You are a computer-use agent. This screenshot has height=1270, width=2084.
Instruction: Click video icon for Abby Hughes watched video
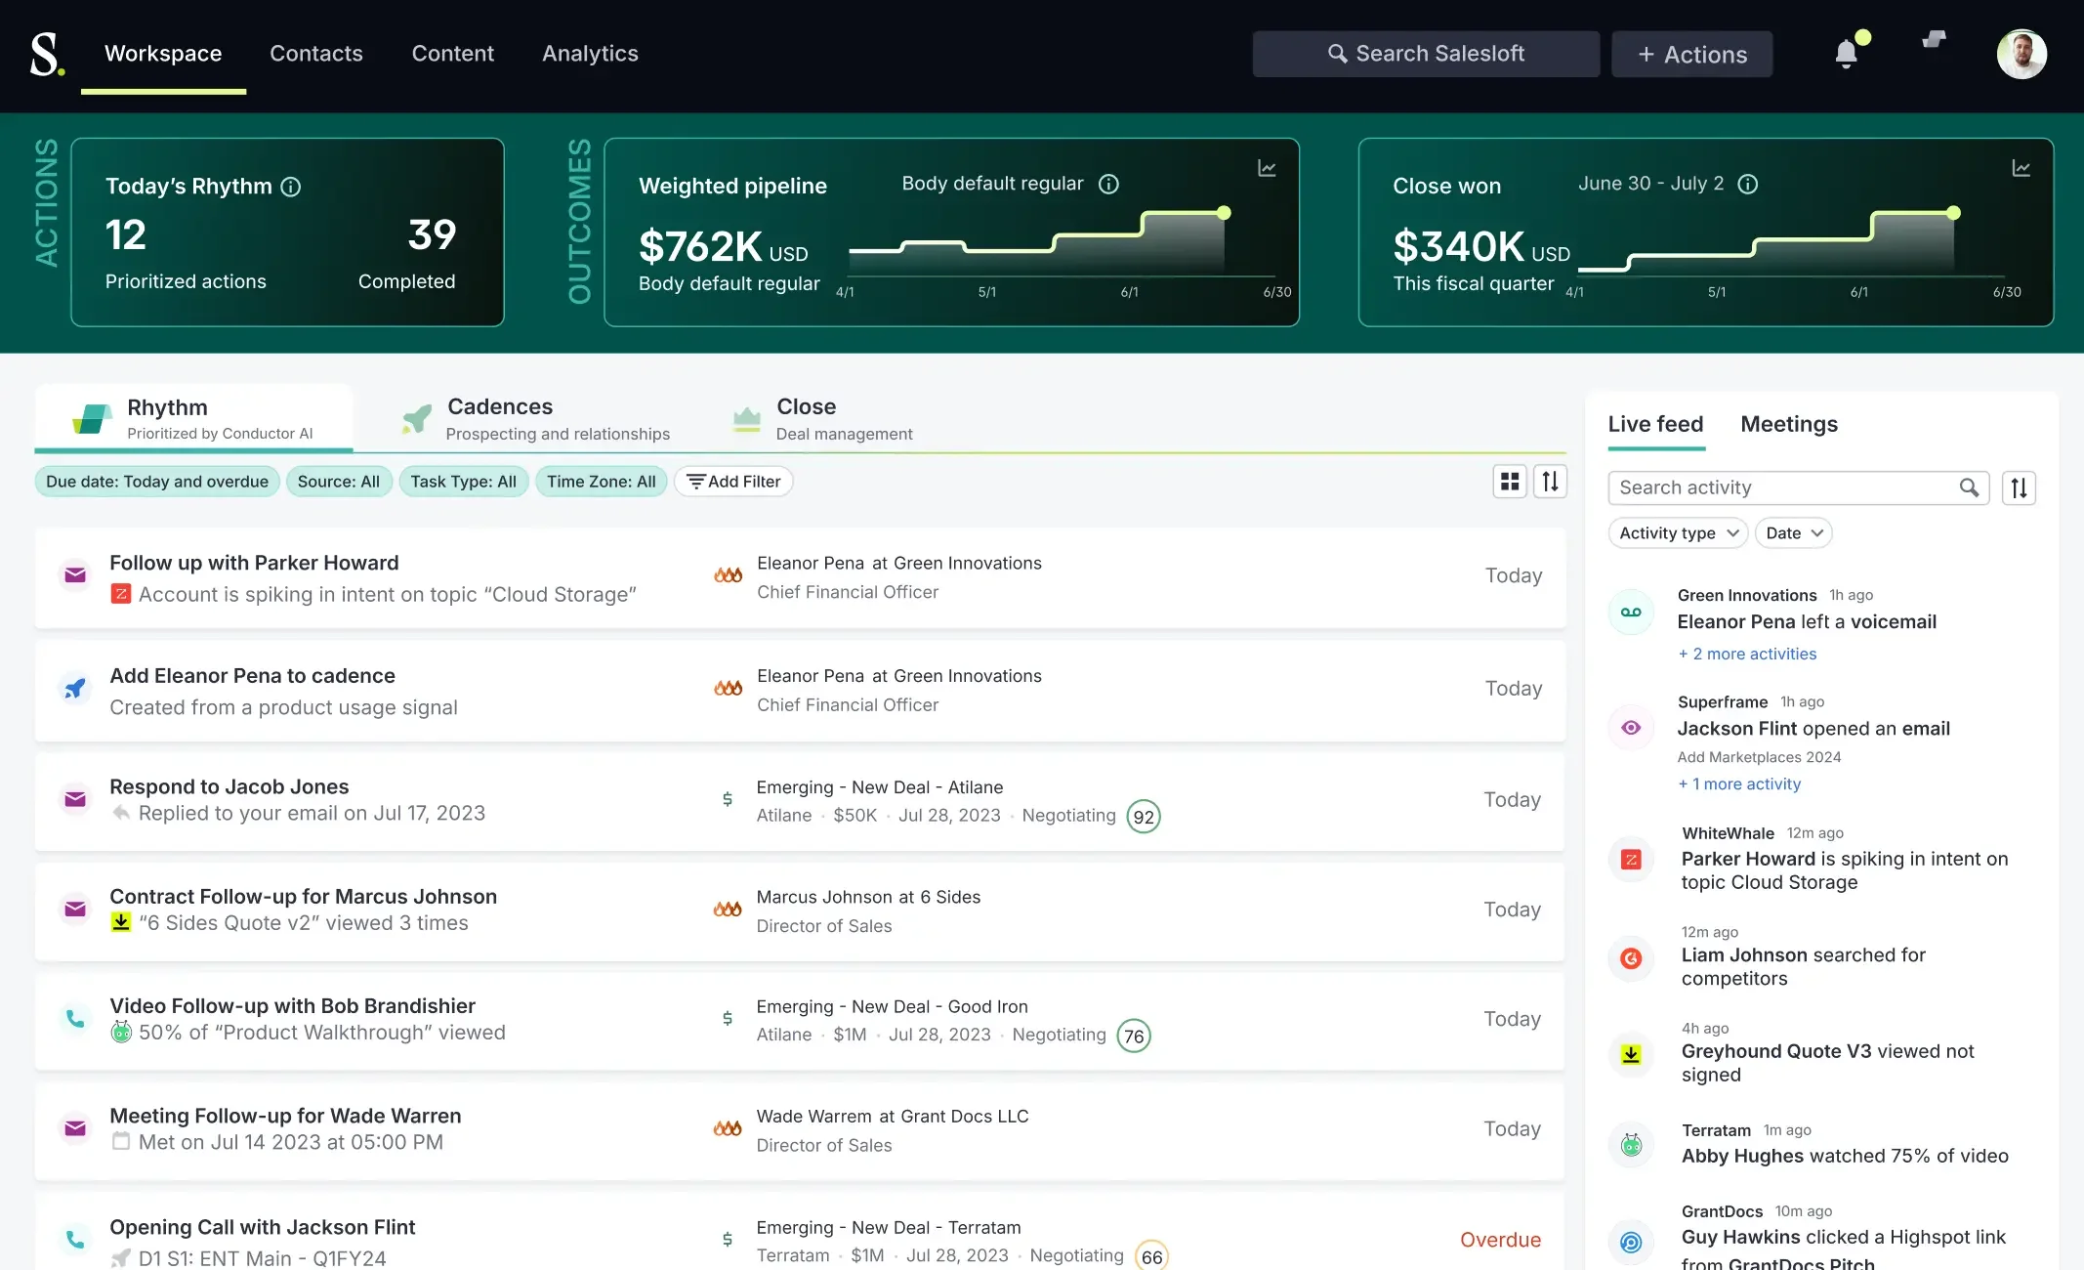coord(1631,1145)
